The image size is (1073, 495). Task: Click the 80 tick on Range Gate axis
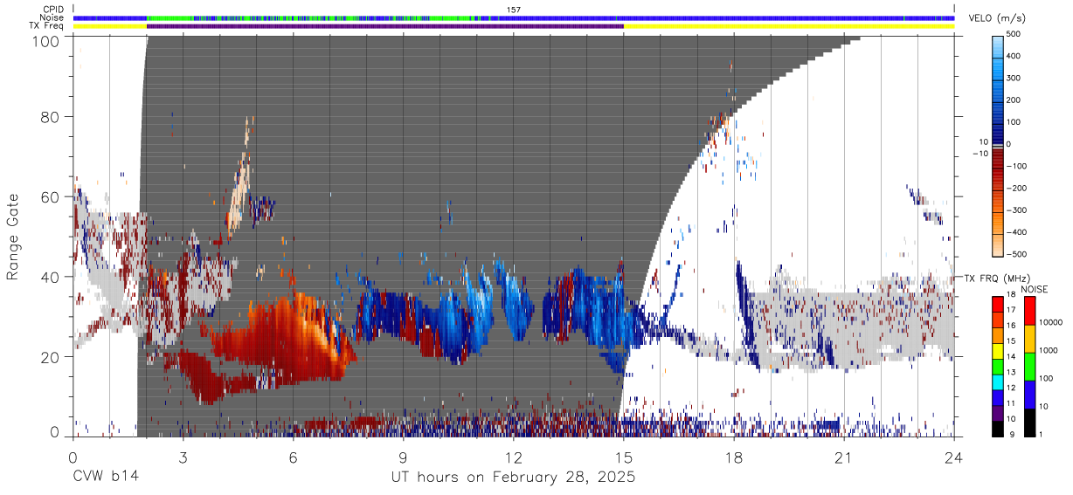click(52, 116)
